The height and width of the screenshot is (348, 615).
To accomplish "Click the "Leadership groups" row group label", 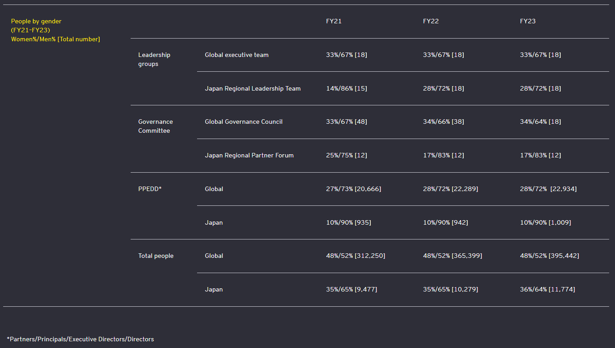I will (154, 59).
